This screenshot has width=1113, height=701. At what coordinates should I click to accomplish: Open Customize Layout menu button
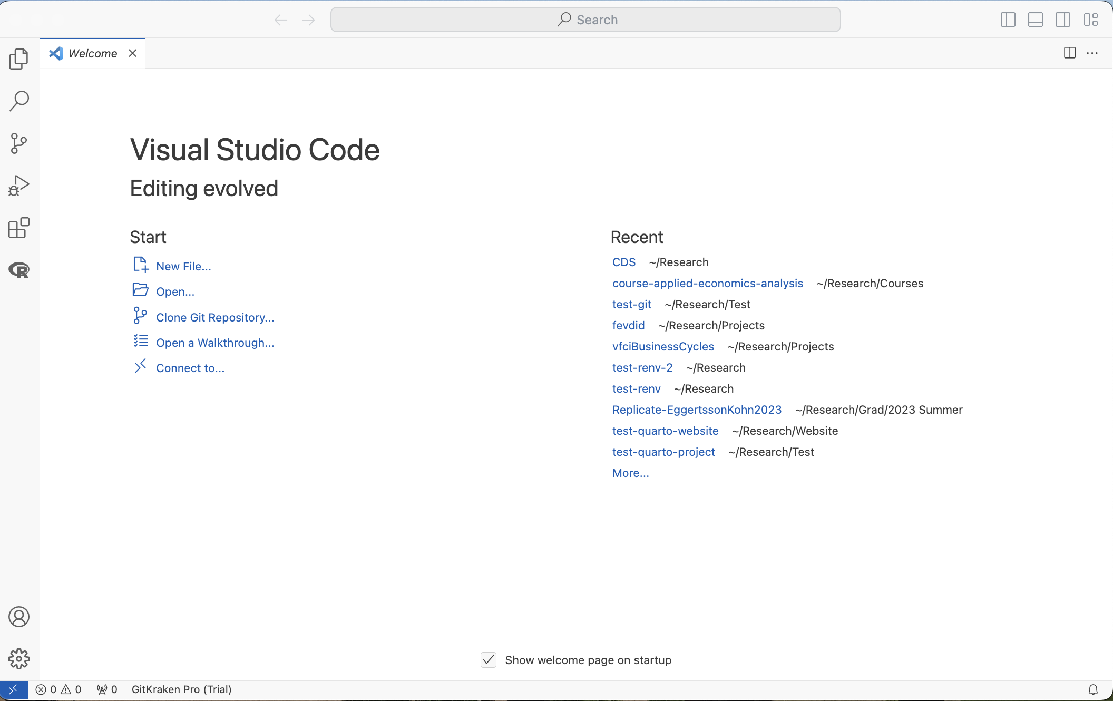coord(1091,20)
